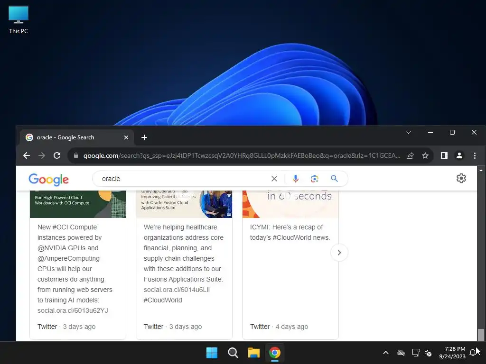Screen dimensions: 486x364
Task: Open Chrome's side panel
Action: point(444,155)
